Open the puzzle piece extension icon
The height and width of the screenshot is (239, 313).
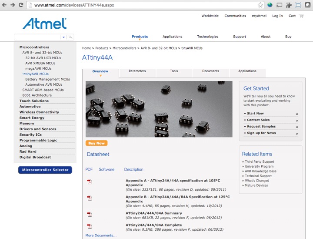click(x=289, y=5)
